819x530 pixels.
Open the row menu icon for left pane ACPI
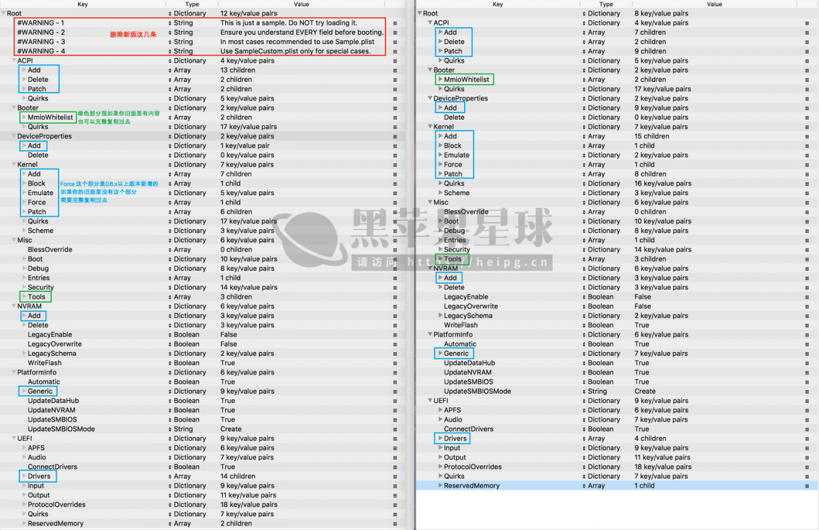click(394, 61)
